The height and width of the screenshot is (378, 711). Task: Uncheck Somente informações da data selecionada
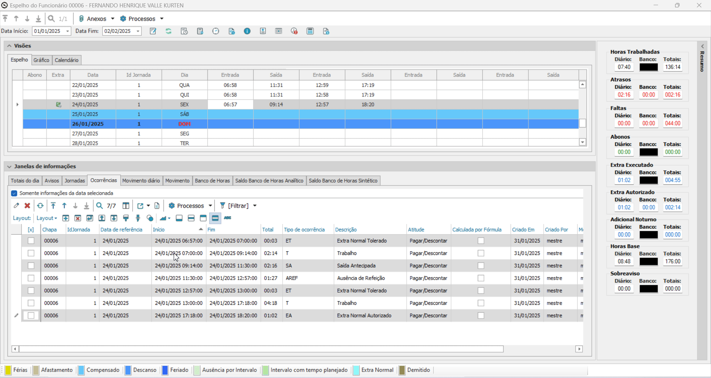coord(14,193)
